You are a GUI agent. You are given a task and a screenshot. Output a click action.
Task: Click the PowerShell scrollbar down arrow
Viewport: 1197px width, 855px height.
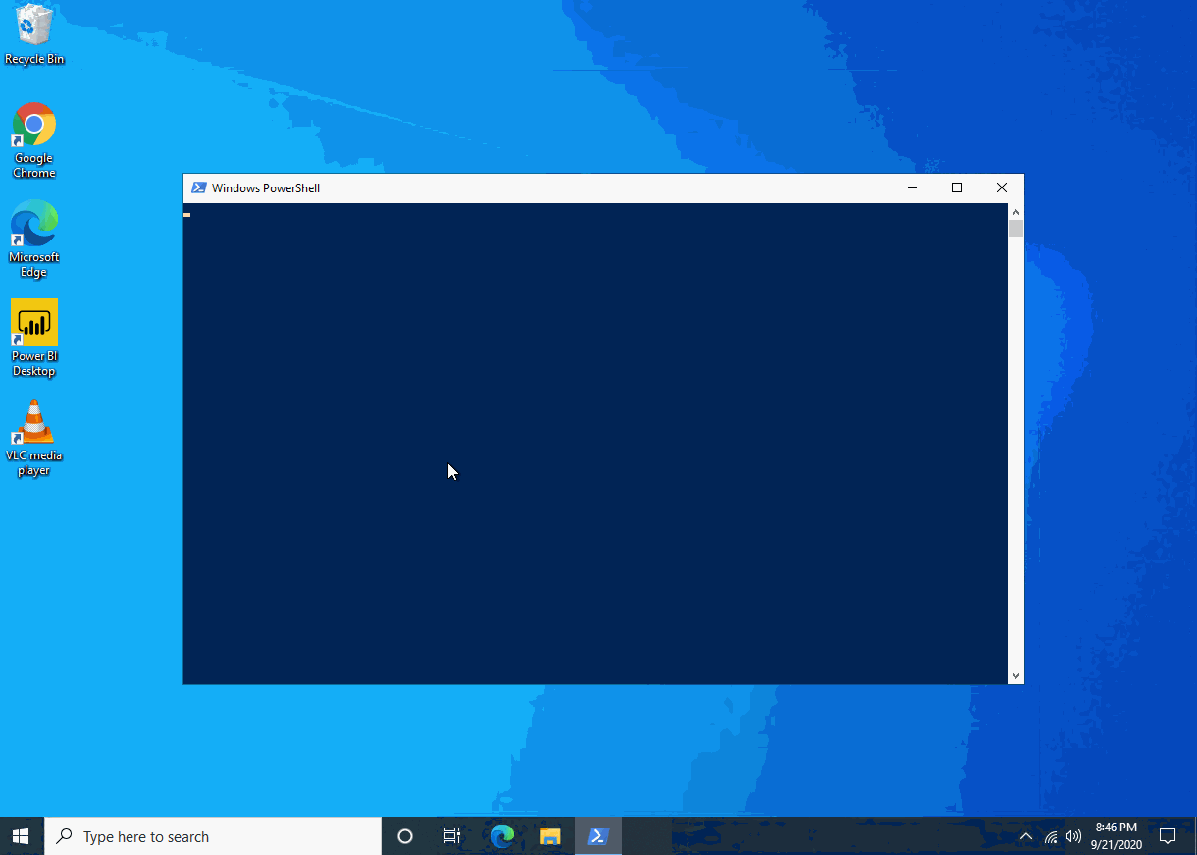click(x=1015, y=676)
